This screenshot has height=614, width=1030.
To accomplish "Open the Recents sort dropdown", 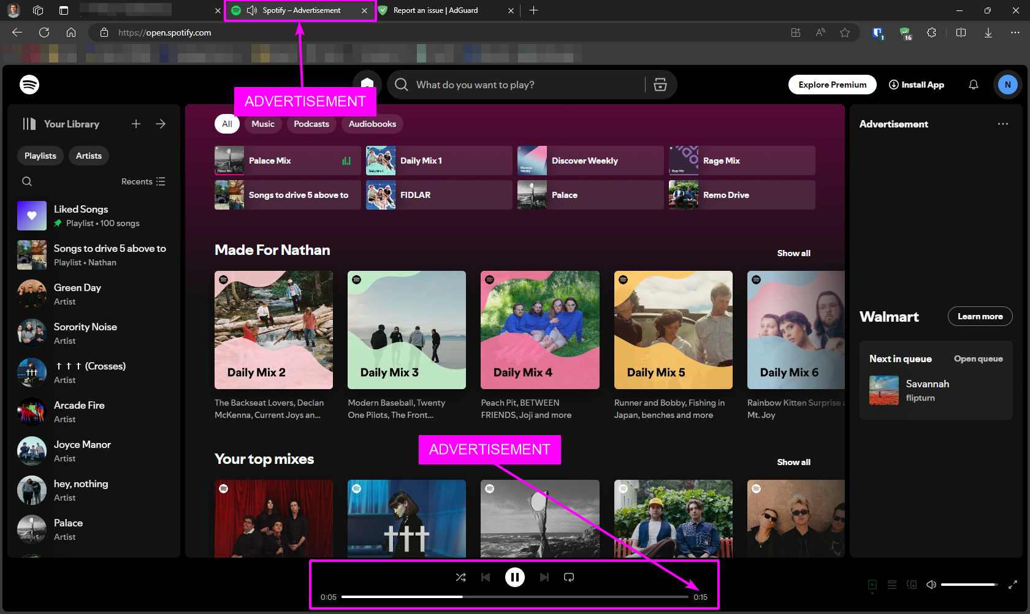I will (143, 181).
